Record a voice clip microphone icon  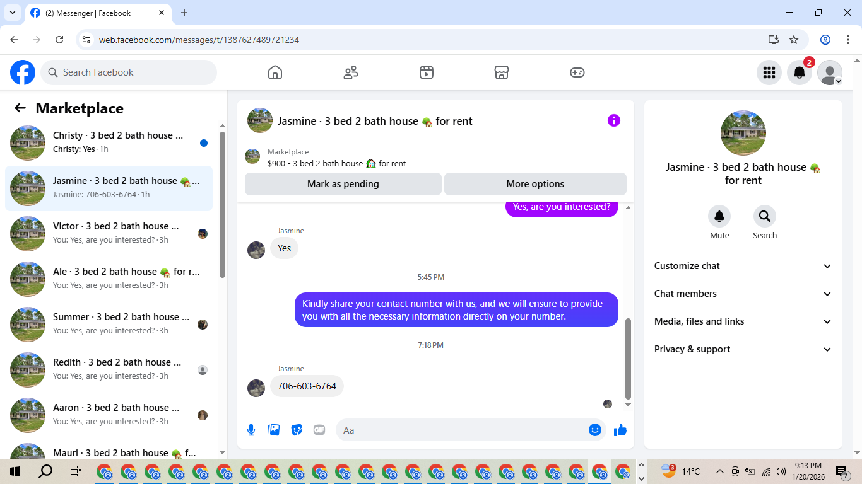coord(251,430)
